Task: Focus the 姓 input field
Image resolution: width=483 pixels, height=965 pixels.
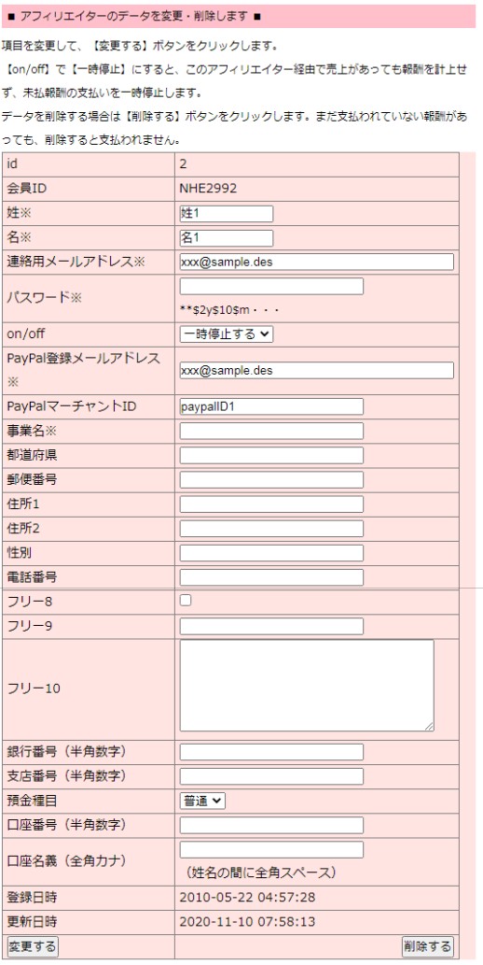Action: pyautogui.click(x=227, y=214)
